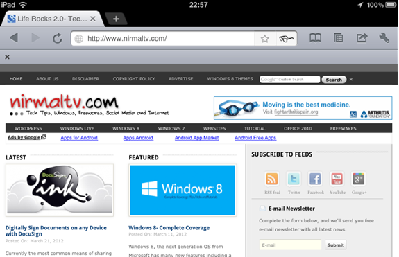The width and height of the screenshot is (399, 257).
Task: Open the WEBSITES category
Action: pos(214,129)
